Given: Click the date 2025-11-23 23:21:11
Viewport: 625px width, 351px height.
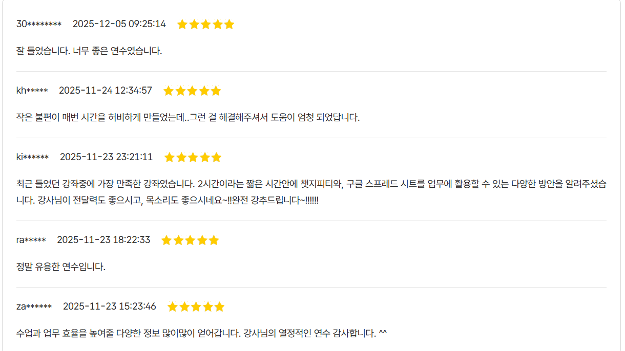Looking at the screenshot, I should 106,157.
